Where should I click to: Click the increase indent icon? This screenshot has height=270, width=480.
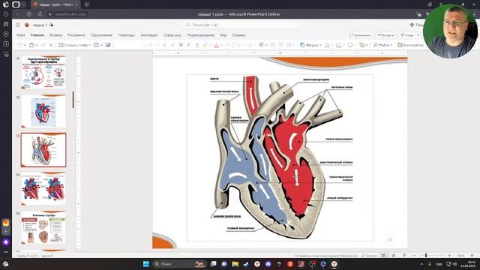click(280, 45)
